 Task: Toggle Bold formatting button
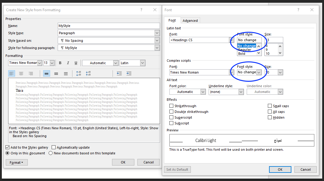[60, 63]
